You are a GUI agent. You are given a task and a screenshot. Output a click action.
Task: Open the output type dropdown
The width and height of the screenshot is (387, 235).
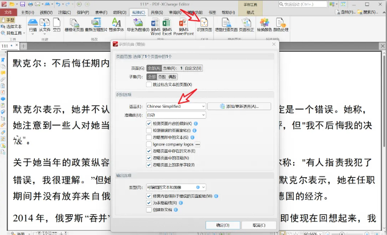[176, 187]
